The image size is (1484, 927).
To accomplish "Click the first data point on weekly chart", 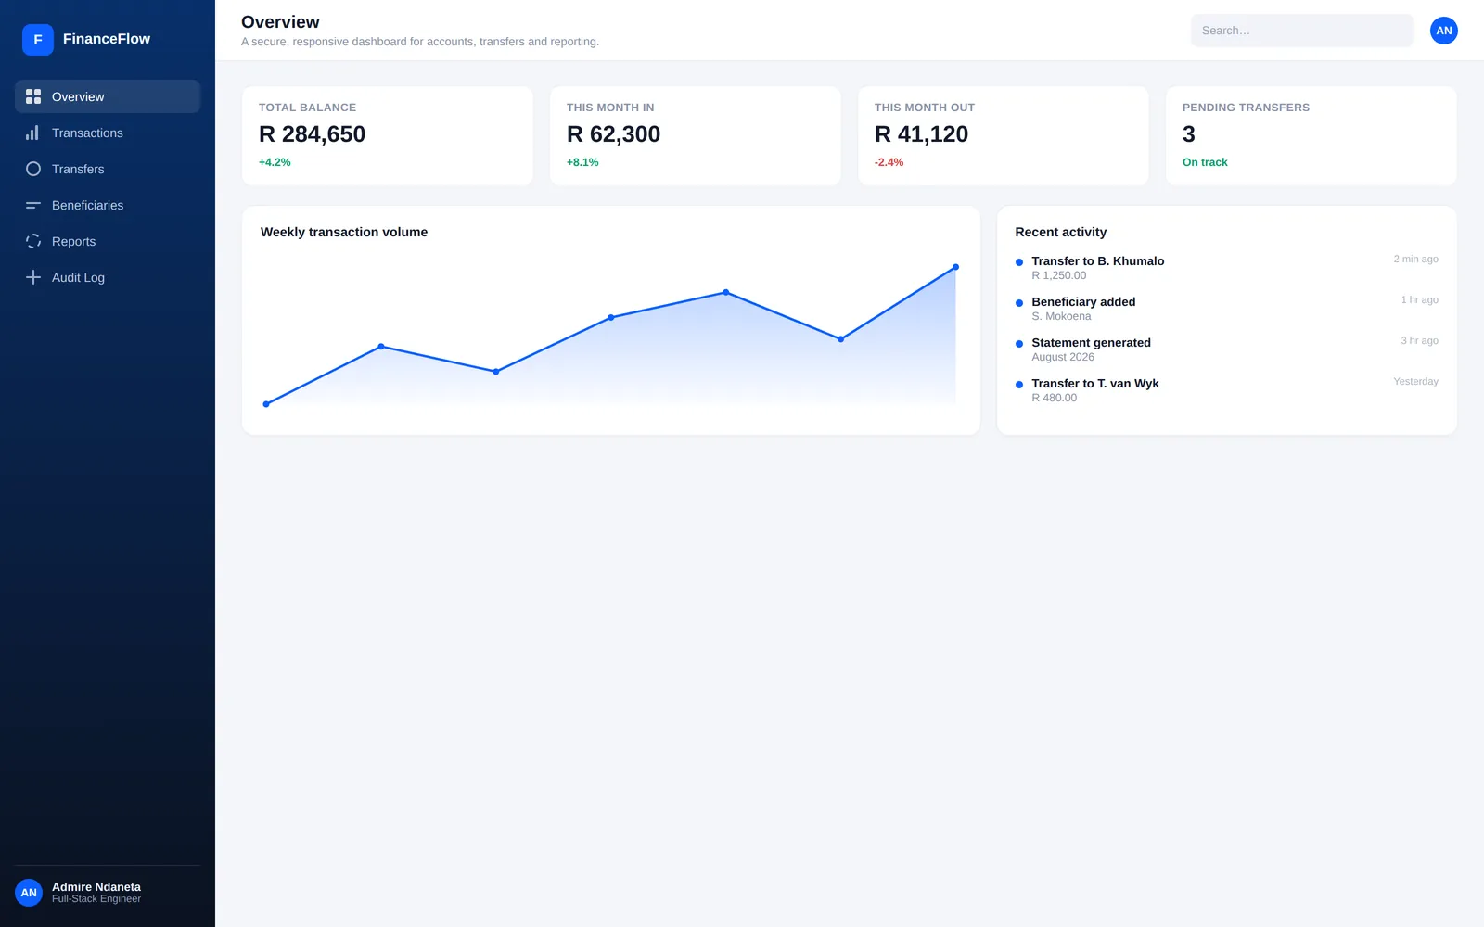I will pos(266,404).
